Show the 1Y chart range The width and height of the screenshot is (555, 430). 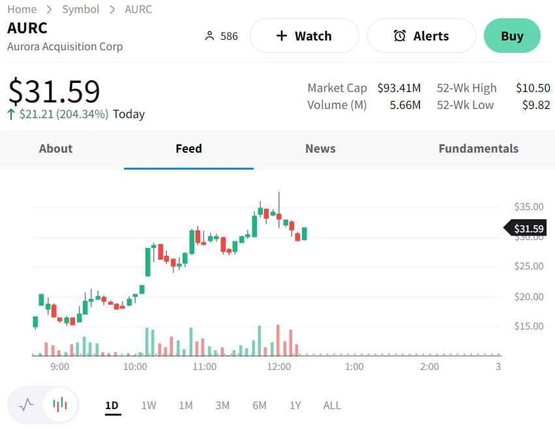[x=295, y=405]
